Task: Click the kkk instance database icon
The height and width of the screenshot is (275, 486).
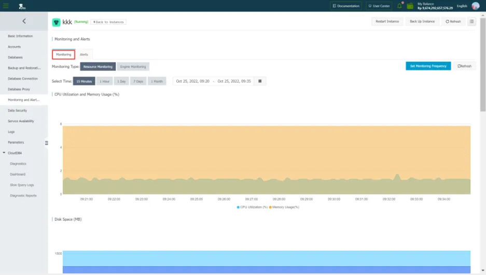Action: pyautogui.click(x=56, y=22)
